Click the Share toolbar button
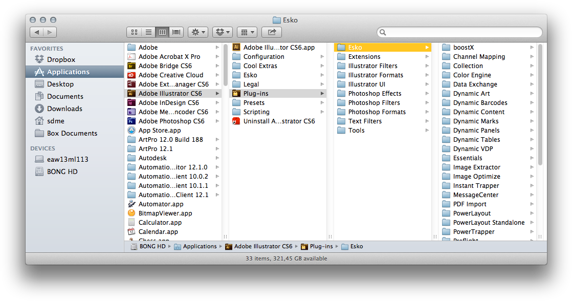 (272, 32)
